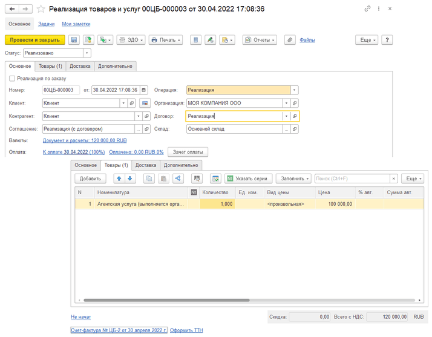Click the save document diskette icon
This screenshot has height=337, width=432.
[74, 40]
